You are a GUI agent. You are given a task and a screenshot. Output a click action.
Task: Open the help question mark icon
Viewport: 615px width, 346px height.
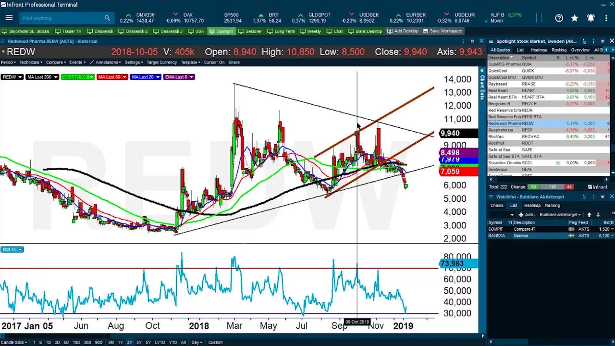coord(559,18)
